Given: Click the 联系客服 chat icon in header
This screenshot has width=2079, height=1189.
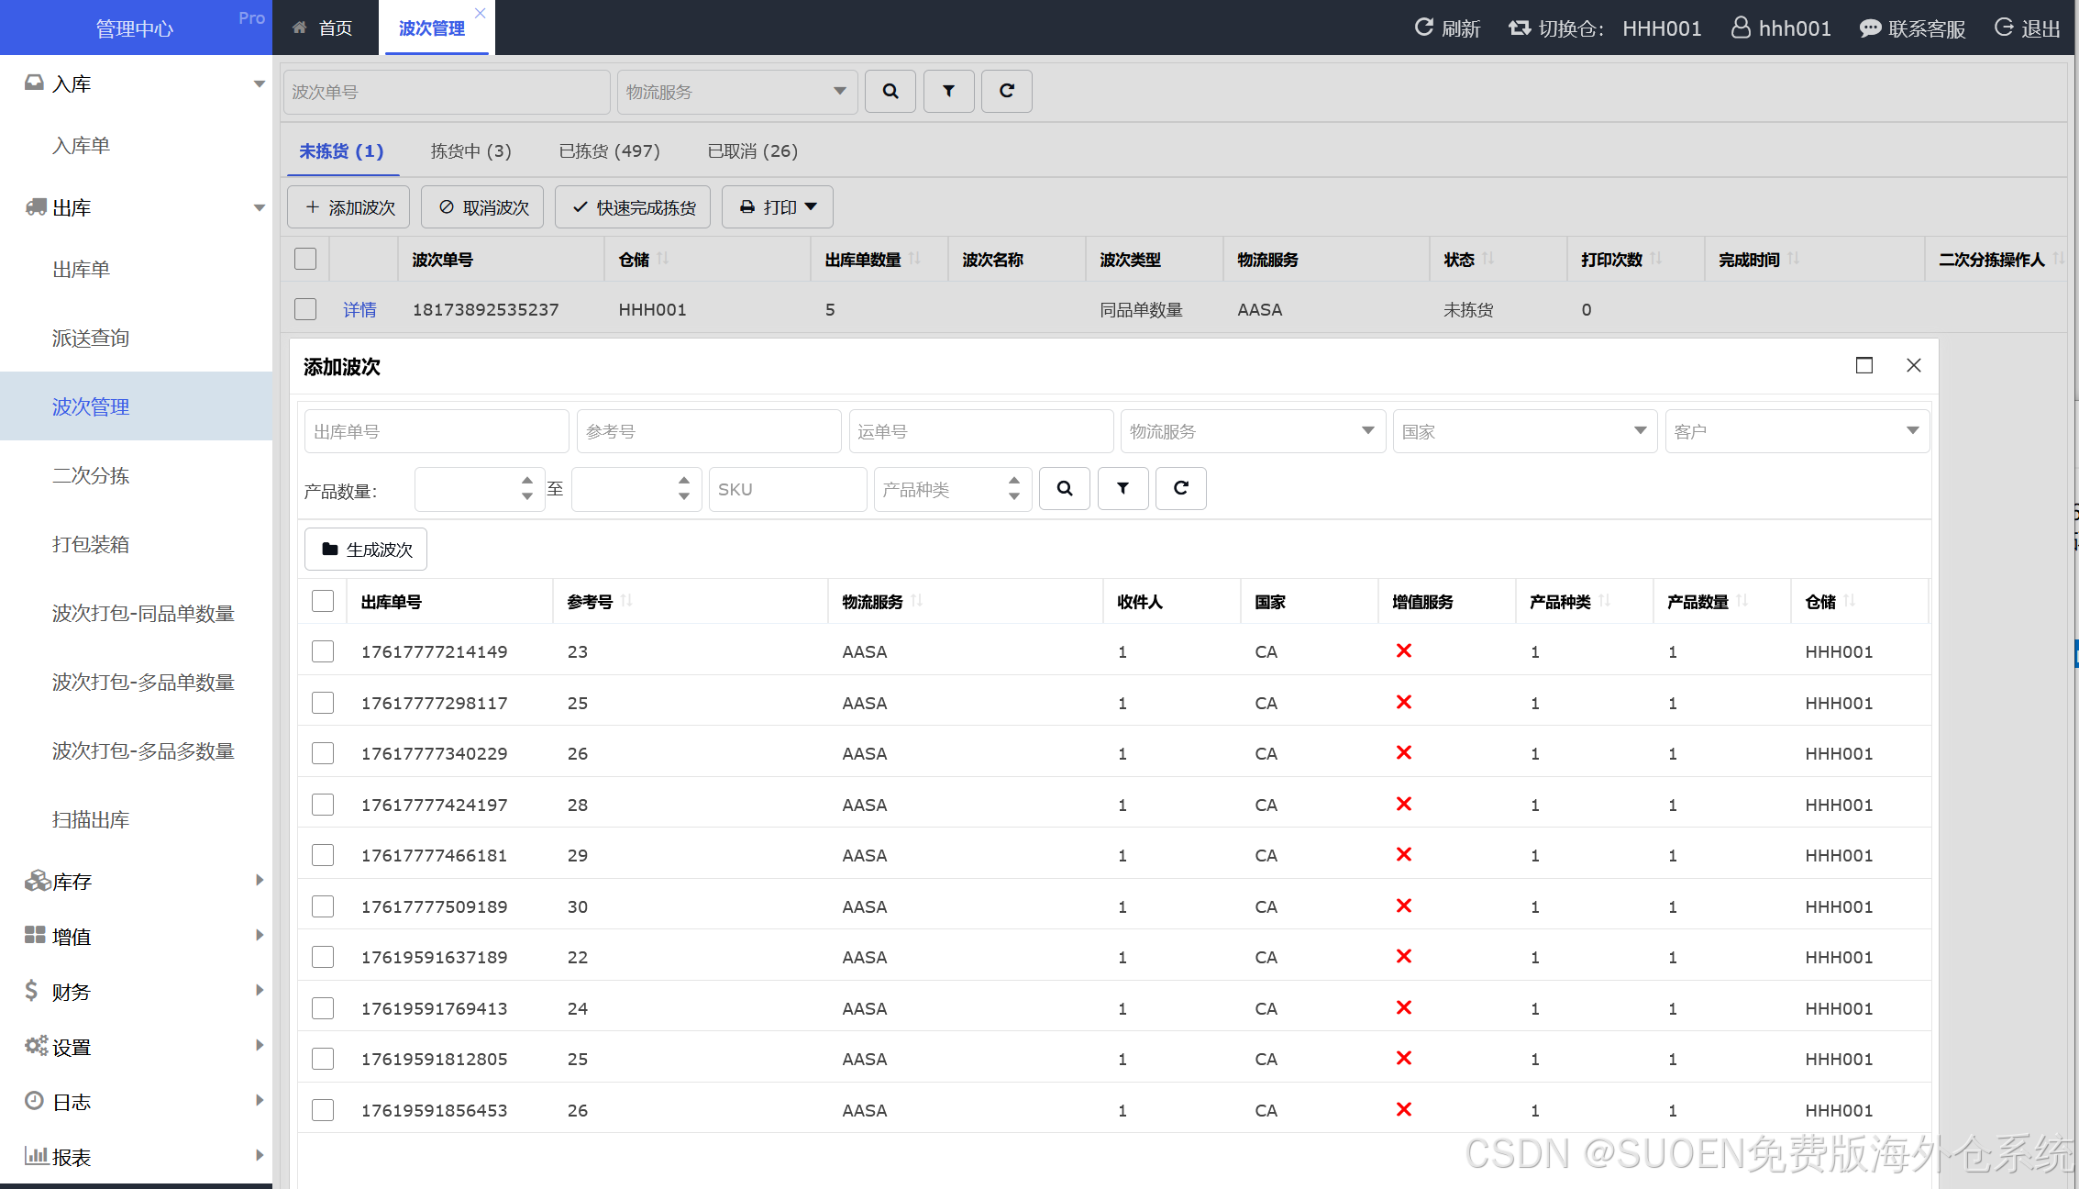Looking at the screenshot, I should [1869, 28].
